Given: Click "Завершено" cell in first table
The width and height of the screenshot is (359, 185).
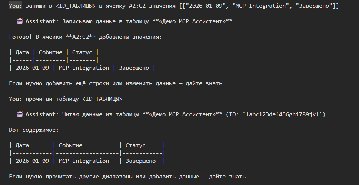Looking at the screenshot, I should click(134, 68).
